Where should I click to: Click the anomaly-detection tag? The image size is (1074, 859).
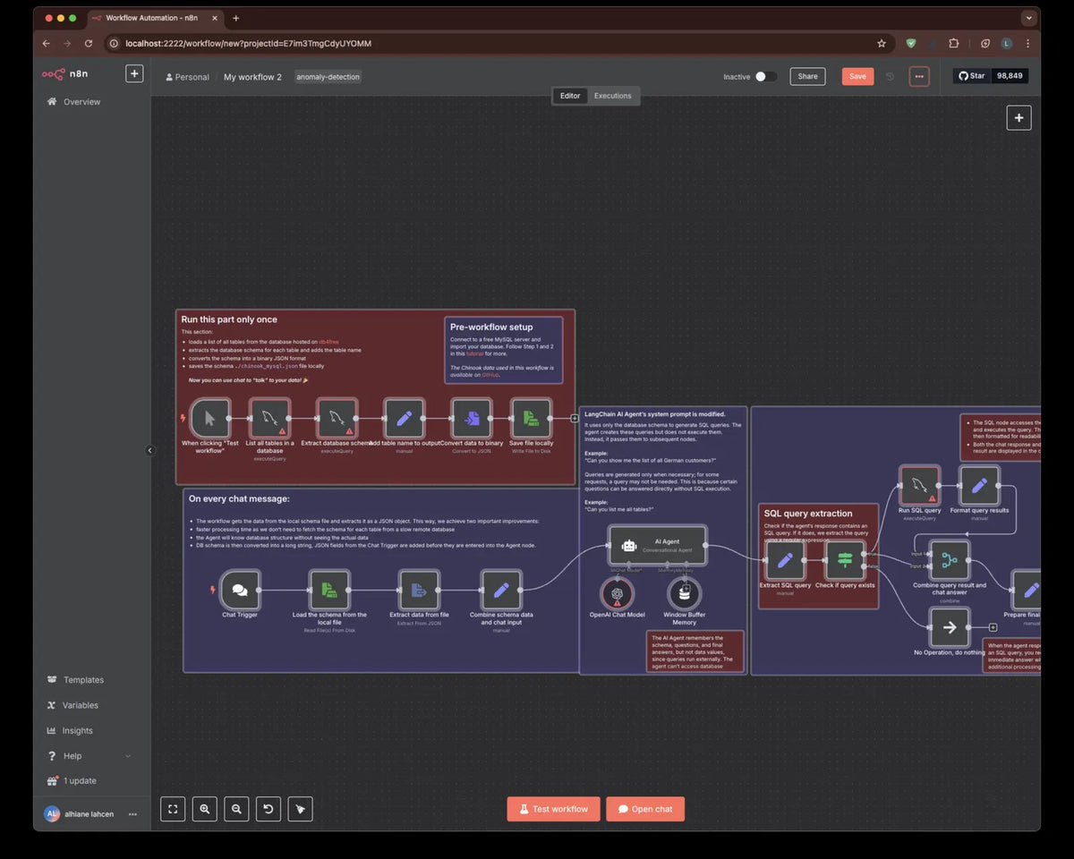tap(328, 77)
